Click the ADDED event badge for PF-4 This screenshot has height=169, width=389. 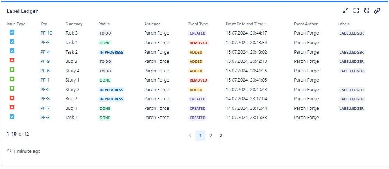(196, 52)
